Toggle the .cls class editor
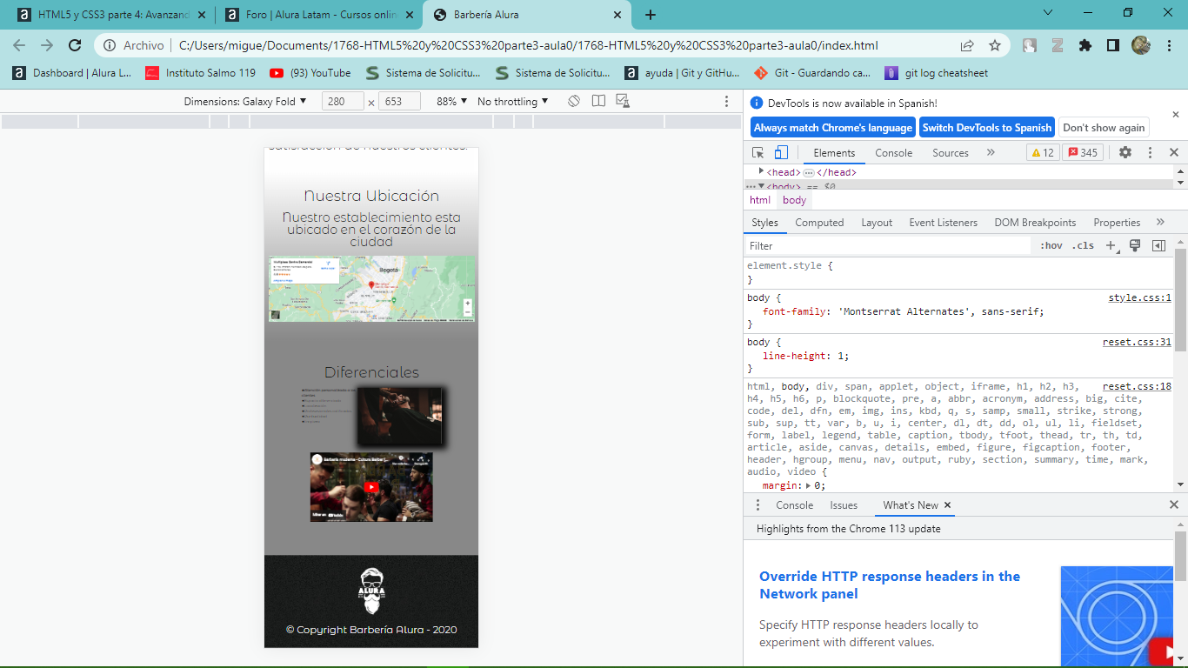The image size is (1188, 668). click(x=1083, y=246)
